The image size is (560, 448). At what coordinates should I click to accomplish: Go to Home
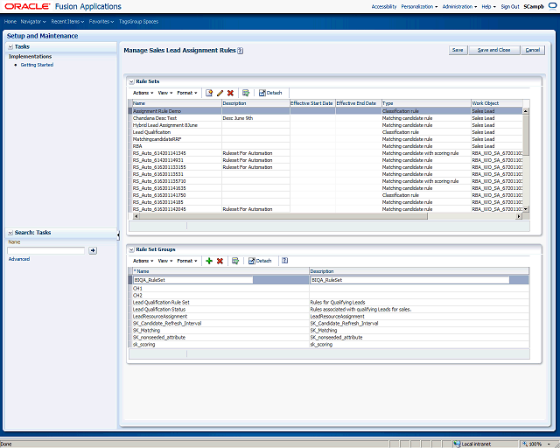[10, 21]
